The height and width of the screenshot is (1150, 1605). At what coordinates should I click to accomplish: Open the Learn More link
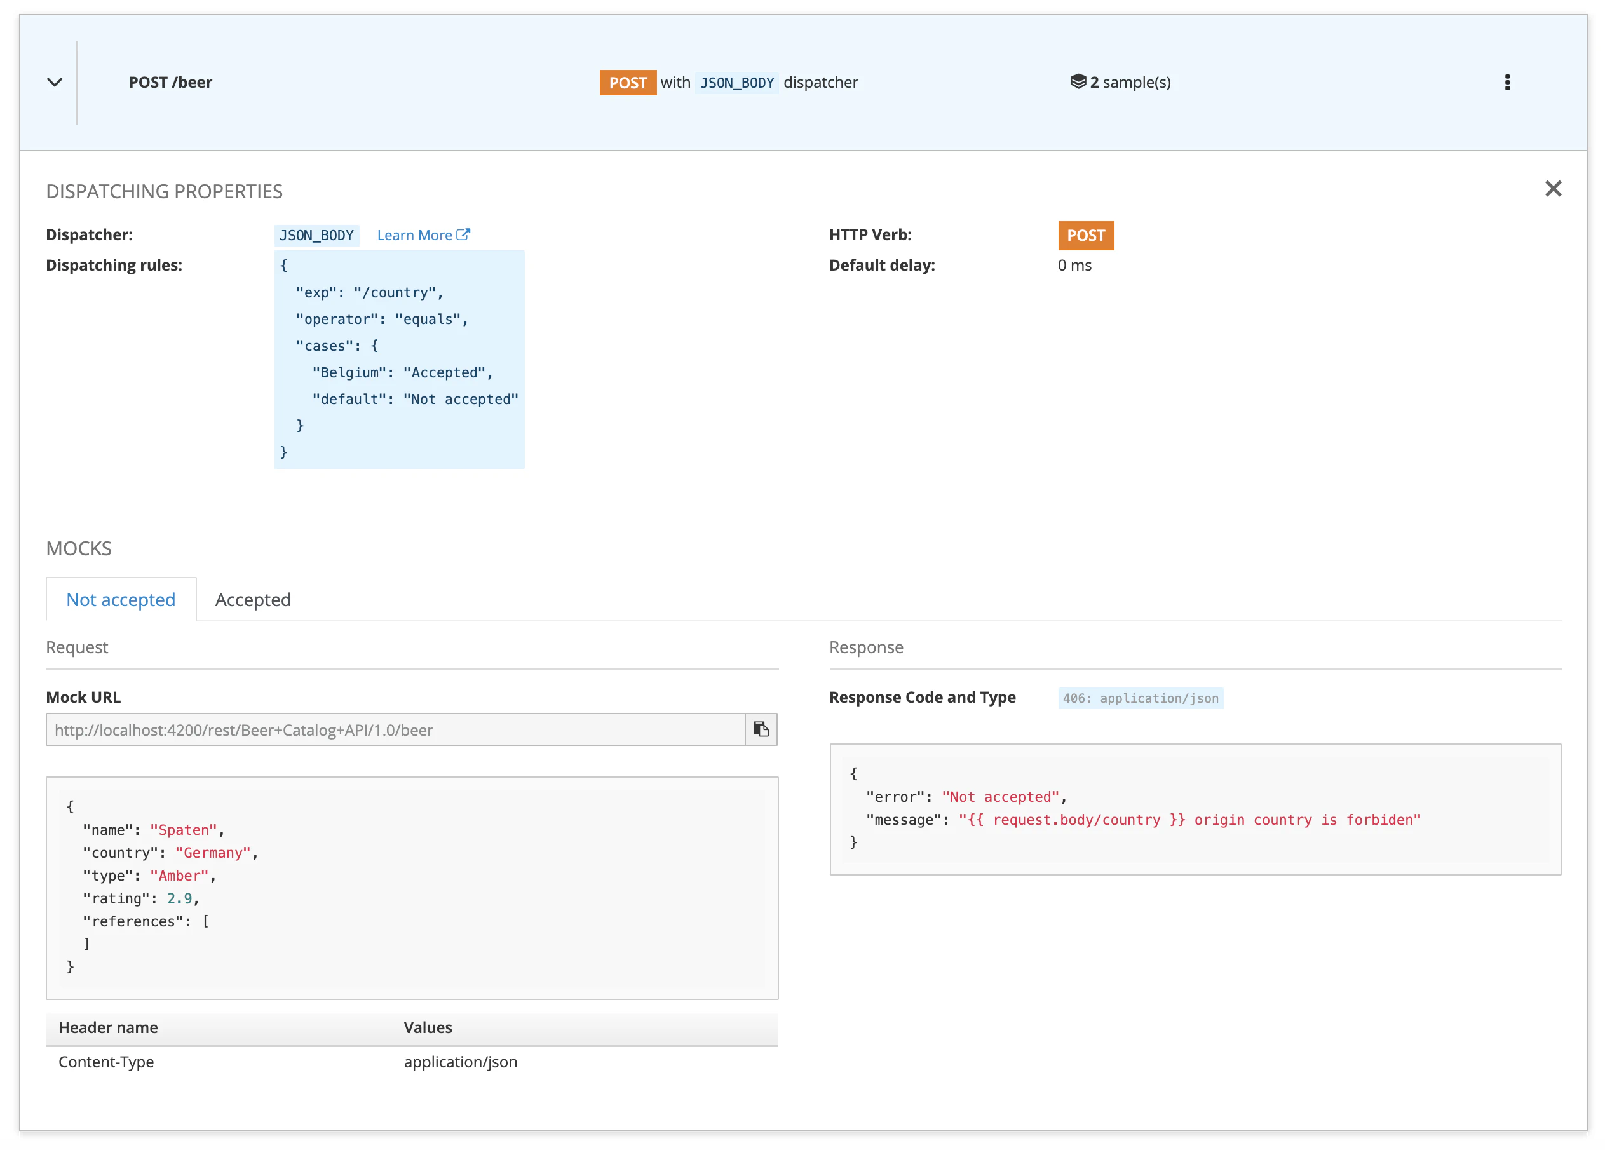[x=414, y=235]
